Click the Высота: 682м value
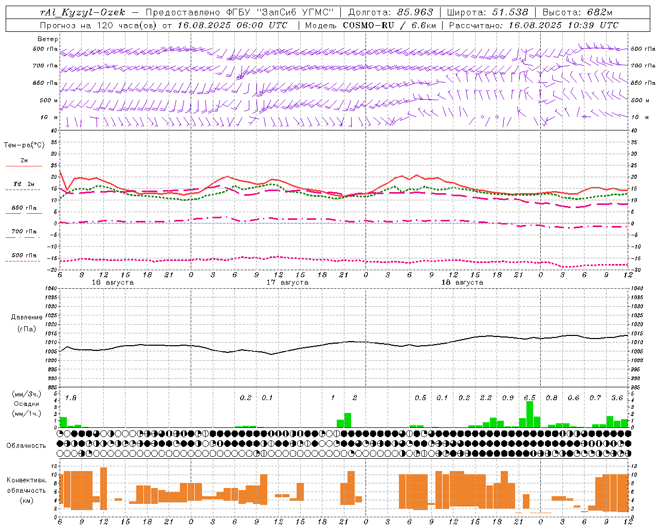 coord(577,13)
